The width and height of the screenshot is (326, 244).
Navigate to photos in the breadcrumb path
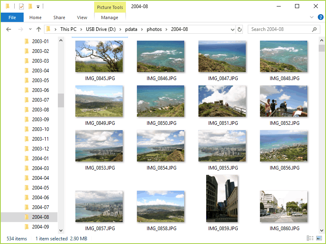154,29
